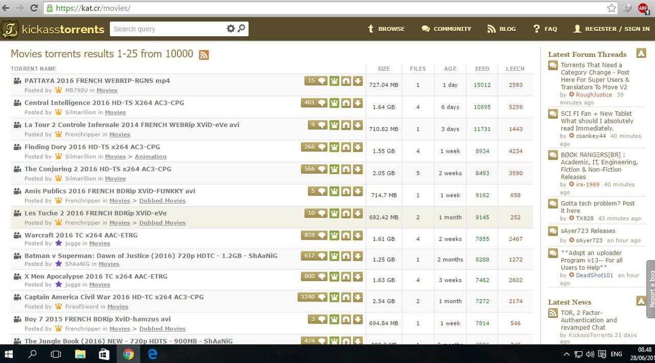
Task: Sort results by the Seed column
Action: tap(482, 69)
